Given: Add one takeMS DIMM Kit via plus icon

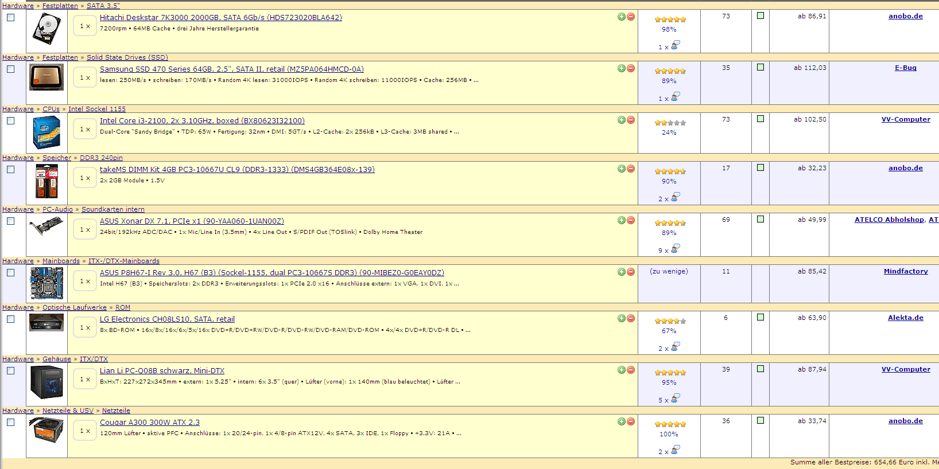Looking at the screenshot, I should coord(622,169).
